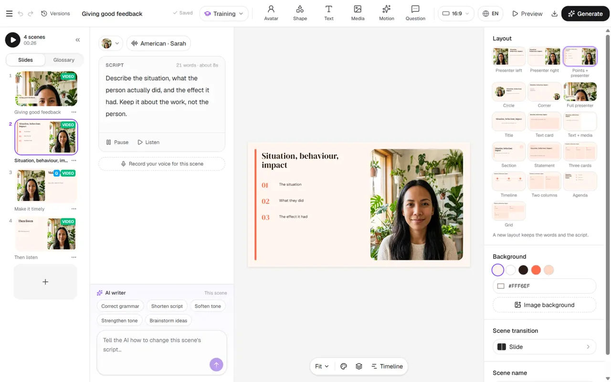Image resolution: width=611 pixels, height=382 pixels.
Task: Click the hamburger menu icon
Action: (x=9, y=14)
